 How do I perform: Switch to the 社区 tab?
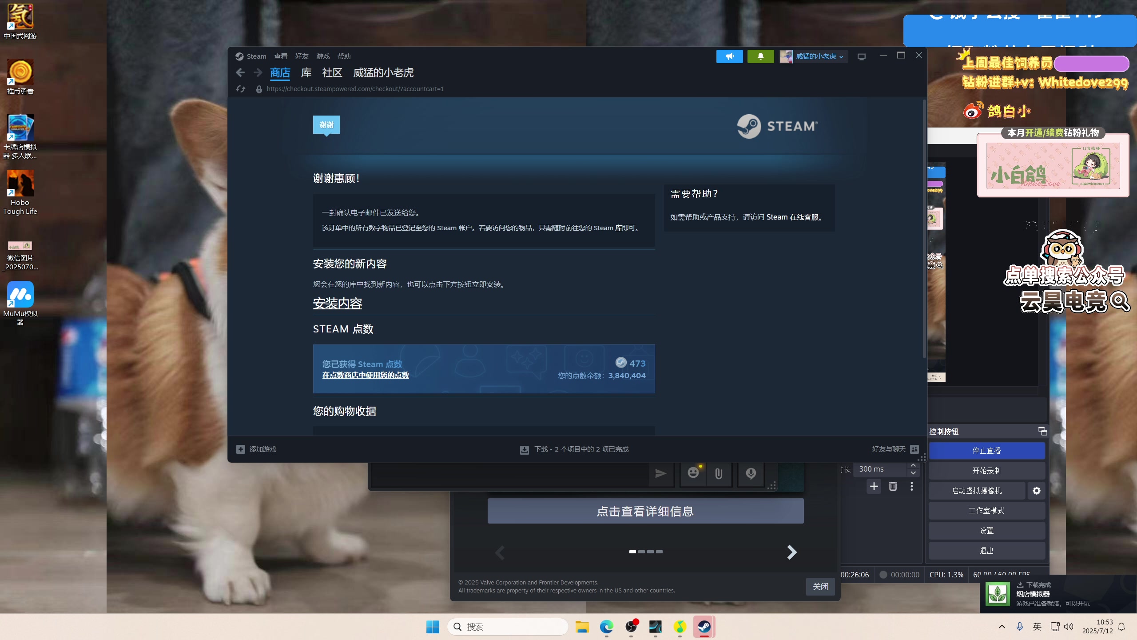click(332, 73)
